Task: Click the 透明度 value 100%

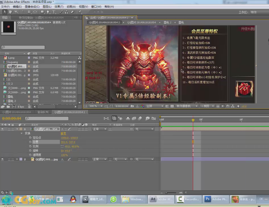Action: point(64,155)
